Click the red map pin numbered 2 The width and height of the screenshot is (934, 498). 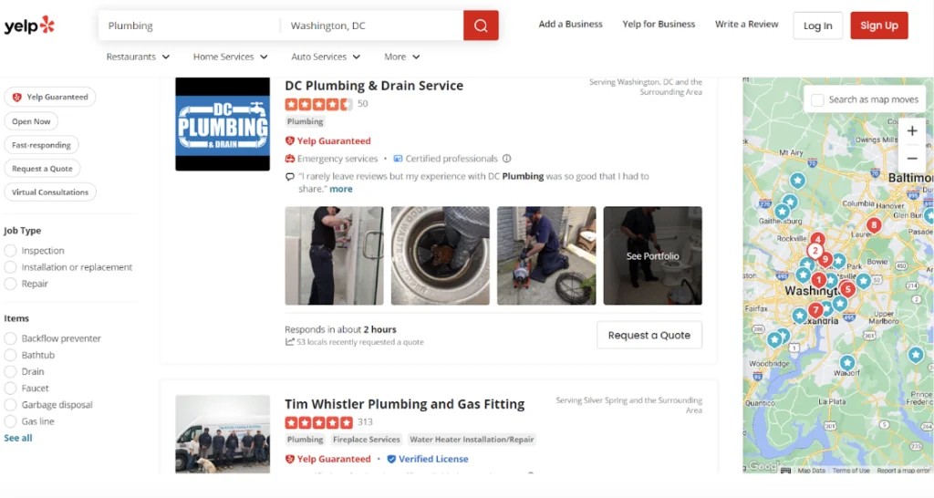click(x=815, y=251)
